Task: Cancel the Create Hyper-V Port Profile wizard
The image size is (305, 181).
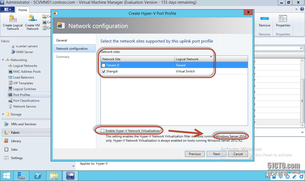Action: 238,154
